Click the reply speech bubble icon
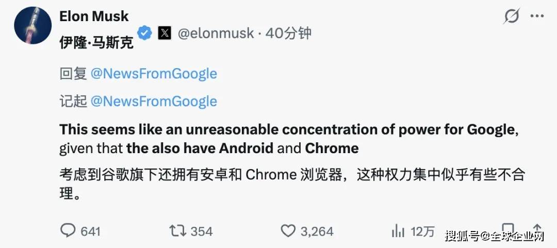Image resolution: width=557 pixels, height=248 pixels. [68, 230]
